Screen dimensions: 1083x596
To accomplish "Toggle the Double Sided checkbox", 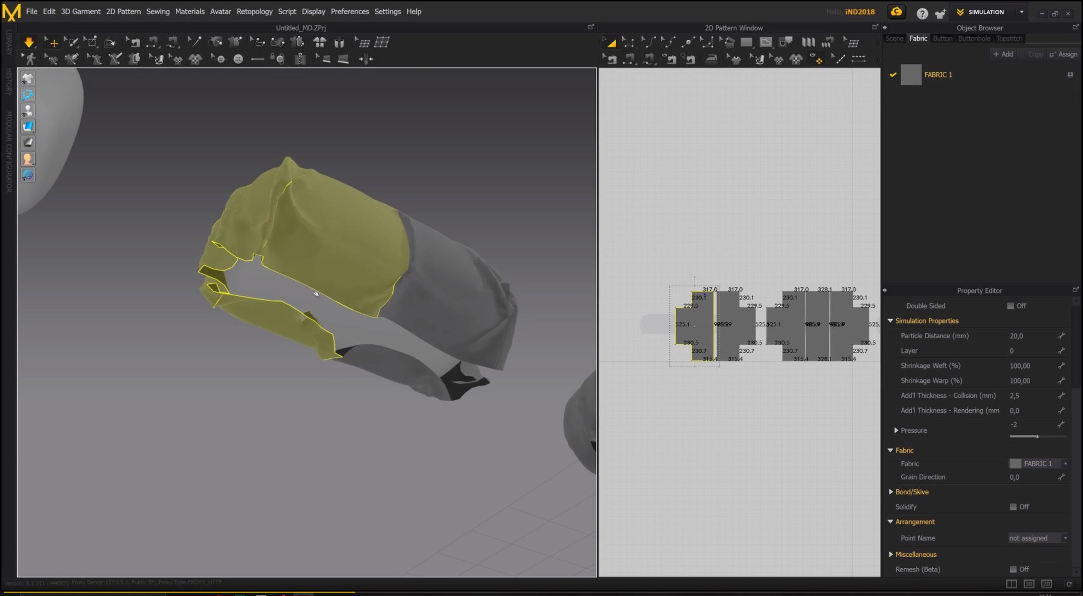I will (1010, 306).
